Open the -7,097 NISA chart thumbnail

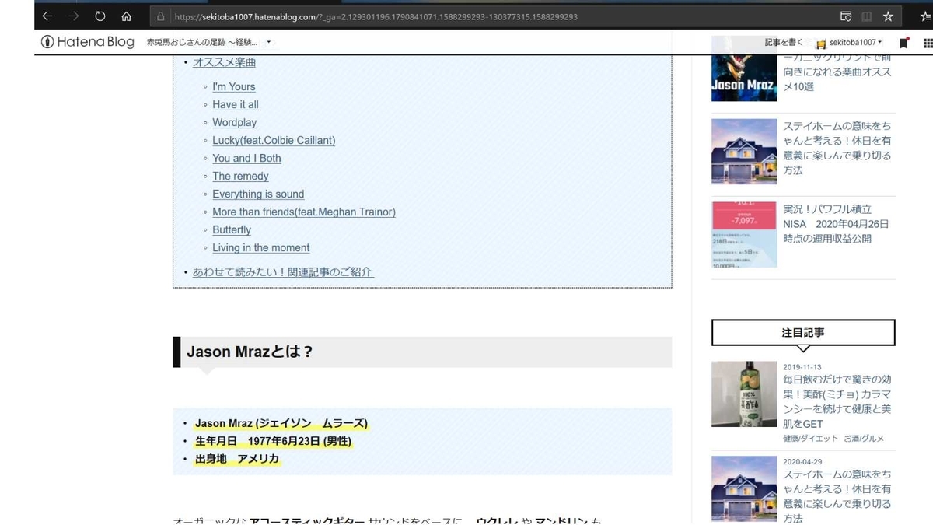(744, 234)
